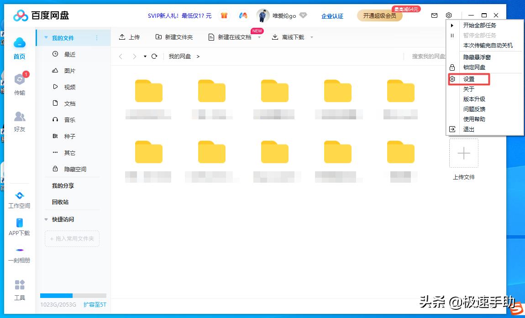Click the 我的网盘 breadcrumb
Viewport: 525px width, 318px height.
click(180, 56)
